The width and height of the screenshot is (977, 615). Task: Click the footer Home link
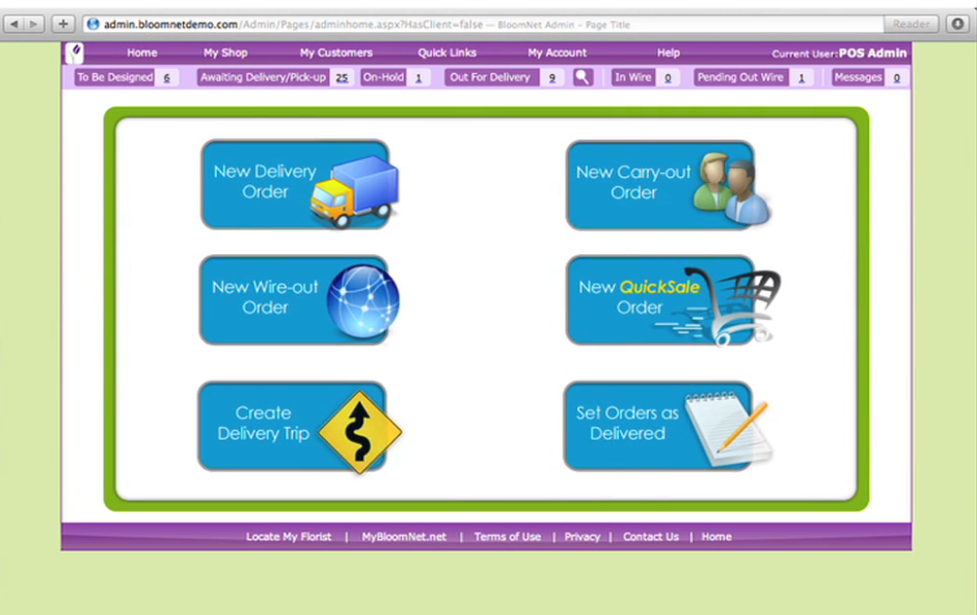click(716, 536)
